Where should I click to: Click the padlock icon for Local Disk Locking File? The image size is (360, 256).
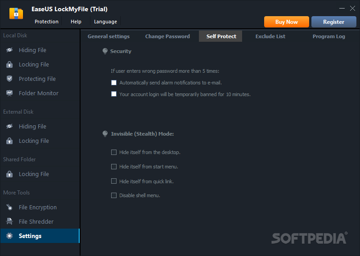[9, 64]
